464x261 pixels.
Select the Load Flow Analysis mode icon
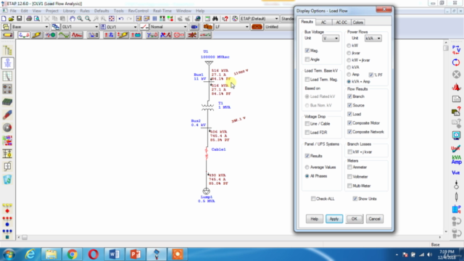coord(24,36)
